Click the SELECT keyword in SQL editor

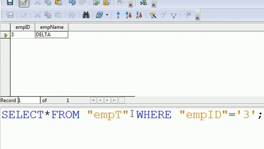click(x=23, y=115)
